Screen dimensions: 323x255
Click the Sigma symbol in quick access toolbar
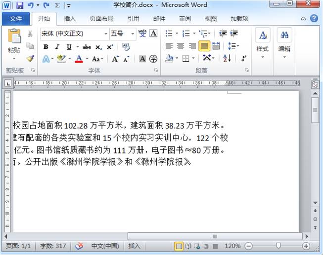pyautogui.click(x=57, y=5)
